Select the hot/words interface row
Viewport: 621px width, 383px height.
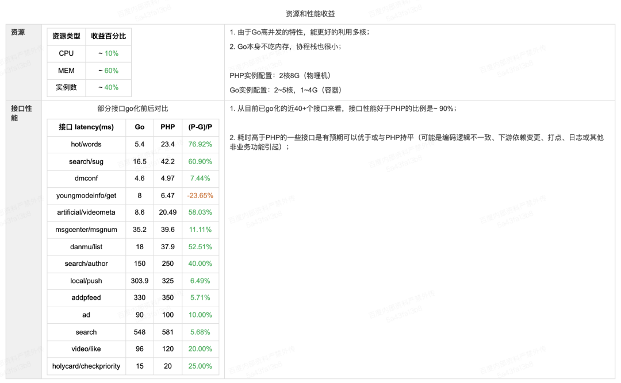point(86,144)
